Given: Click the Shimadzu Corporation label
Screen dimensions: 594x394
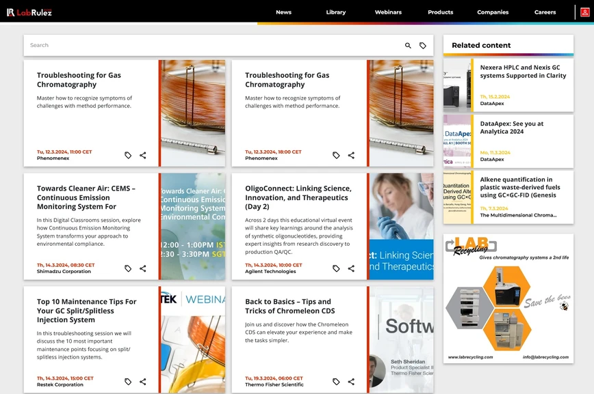Looking at the screenshot, I should coord(64,272).
